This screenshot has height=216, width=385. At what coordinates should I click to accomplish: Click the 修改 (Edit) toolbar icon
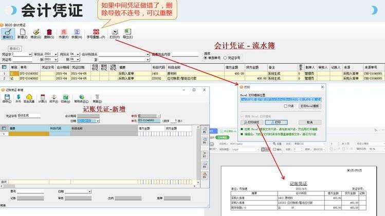point(35,33)
